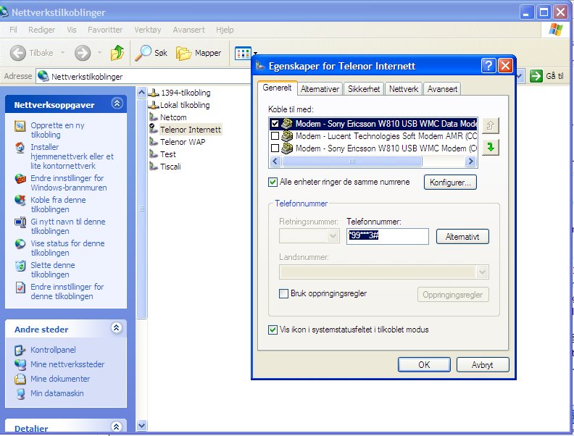Viewport: 574px width, 436px height.
Task: Click the home network setup icon
Action: coord(20,148)
